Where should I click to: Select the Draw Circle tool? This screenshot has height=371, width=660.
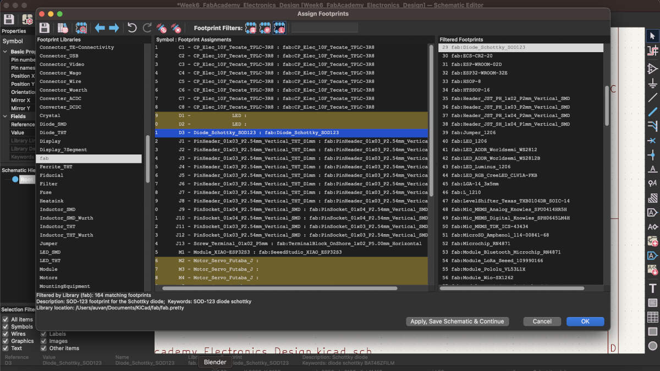pos(653,346)
